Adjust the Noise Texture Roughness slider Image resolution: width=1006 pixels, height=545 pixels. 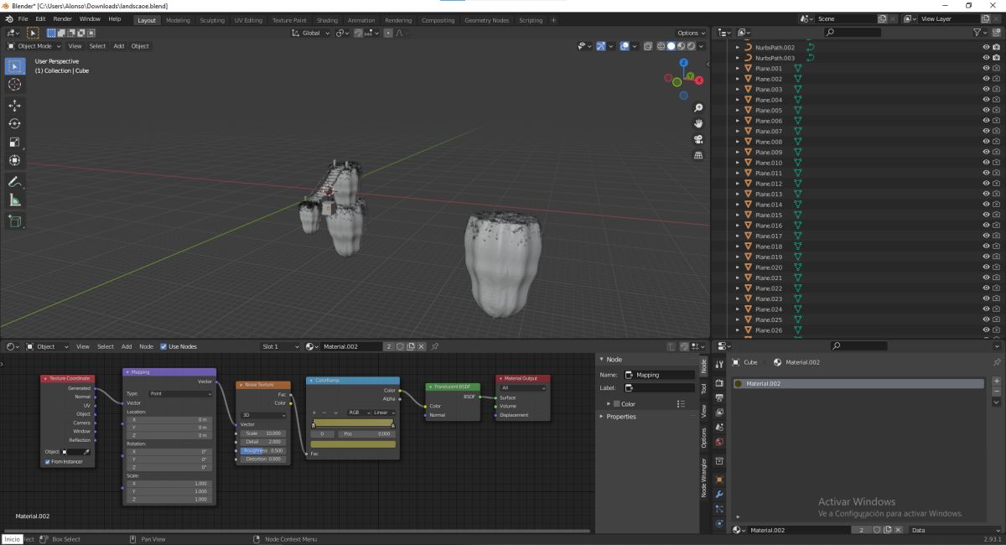tap(263, 450)
